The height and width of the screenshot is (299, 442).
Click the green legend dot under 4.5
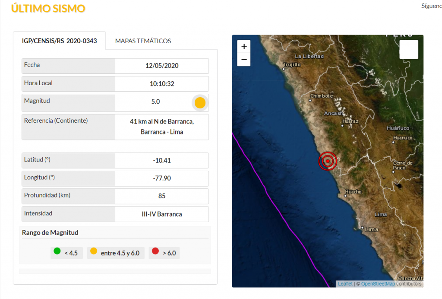(x=57, y=251)
